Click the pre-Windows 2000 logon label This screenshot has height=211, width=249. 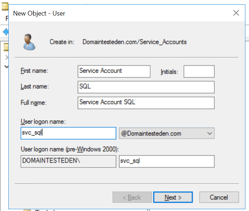pyautogui.click(x=70, y=149)
